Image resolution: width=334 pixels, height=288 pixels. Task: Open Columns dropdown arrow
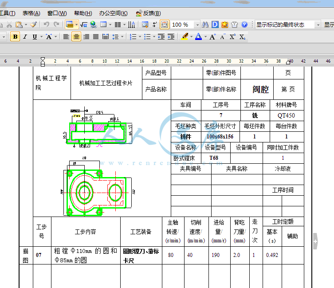[x=124, y=25]
